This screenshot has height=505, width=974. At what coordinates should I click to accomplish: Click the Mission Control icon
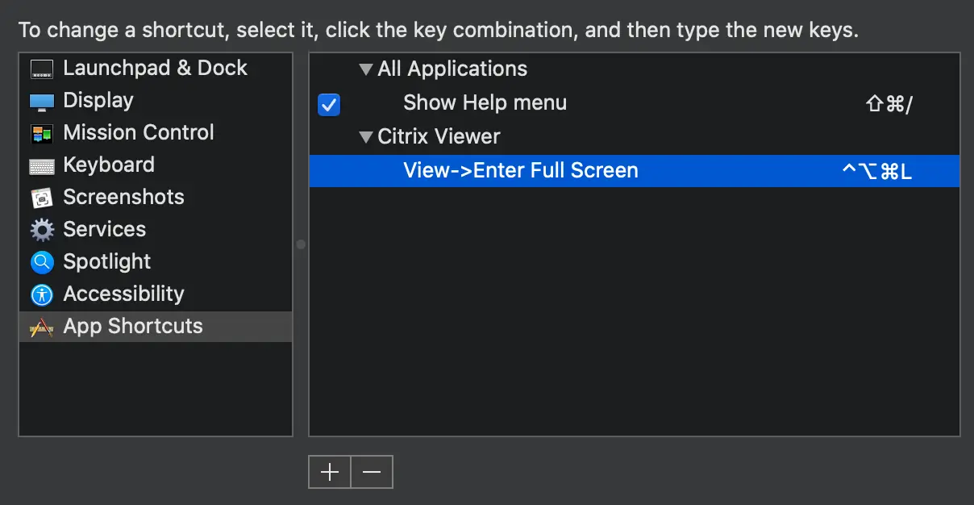pos(41,132)
